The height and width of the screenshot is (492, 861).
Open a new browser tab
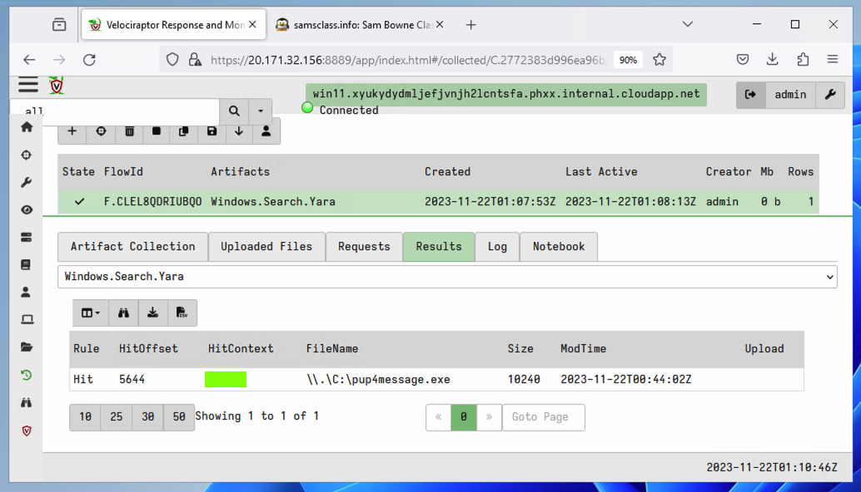coord(470,25)
